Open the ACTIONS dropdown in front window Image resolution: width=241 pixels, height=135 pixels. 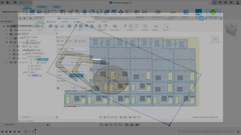(x=130, y=30)
